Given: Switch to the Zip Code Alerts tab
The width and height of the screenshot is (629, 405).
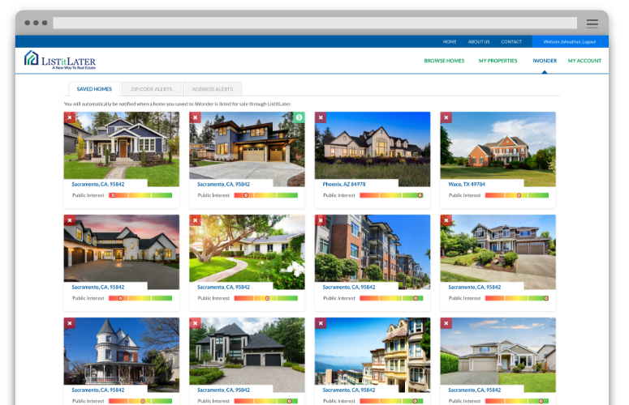Looking at the screenshot, I should 151,89.
